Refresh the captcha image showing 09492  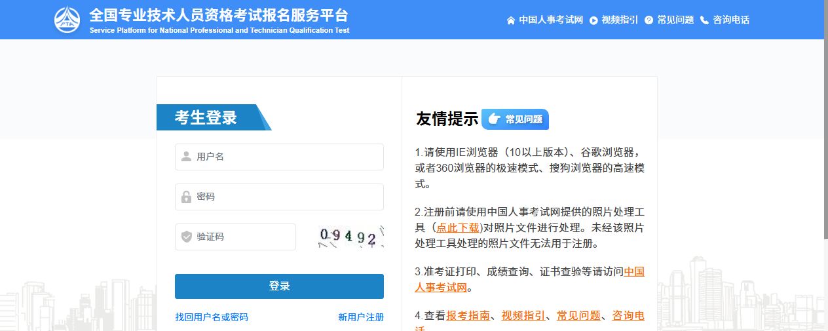(x=350, y=237)
